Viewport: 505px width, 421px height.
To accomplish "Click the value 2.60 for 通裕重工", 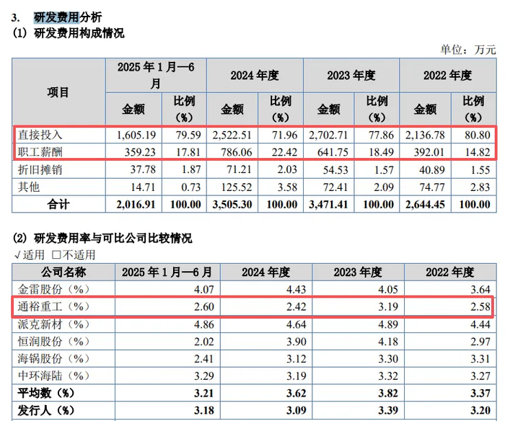I will click(x=204, y=306).
